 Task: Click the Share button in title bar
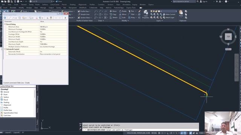(59, 1)
